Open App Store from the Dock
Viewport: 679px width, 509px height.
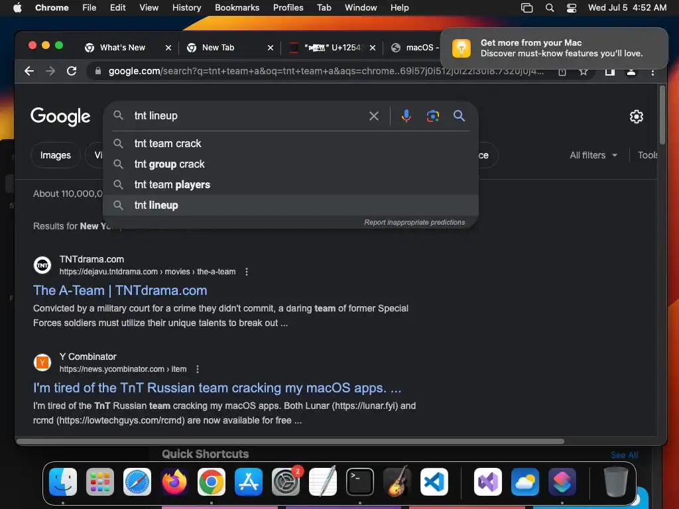249,481
